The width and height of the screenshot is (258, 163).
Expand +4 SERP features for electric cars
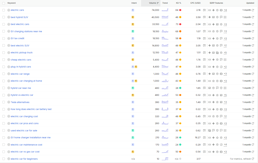tap(225, 10)
